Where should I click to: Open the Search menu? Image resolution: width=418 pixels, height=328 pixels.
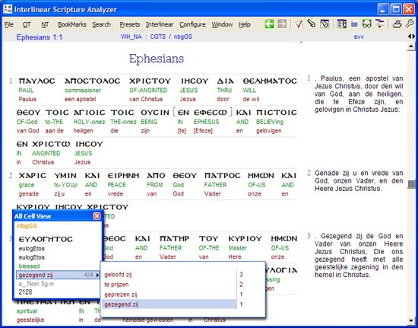point(101,24)
